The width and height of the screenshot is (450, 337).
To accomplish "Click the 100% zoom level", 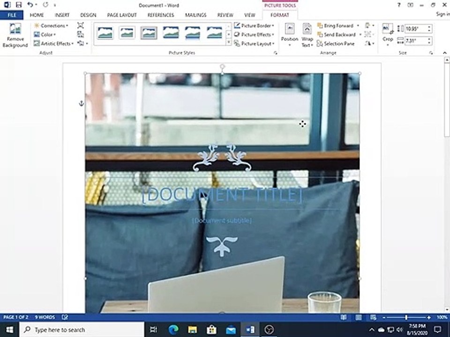I will coord(442,317).
